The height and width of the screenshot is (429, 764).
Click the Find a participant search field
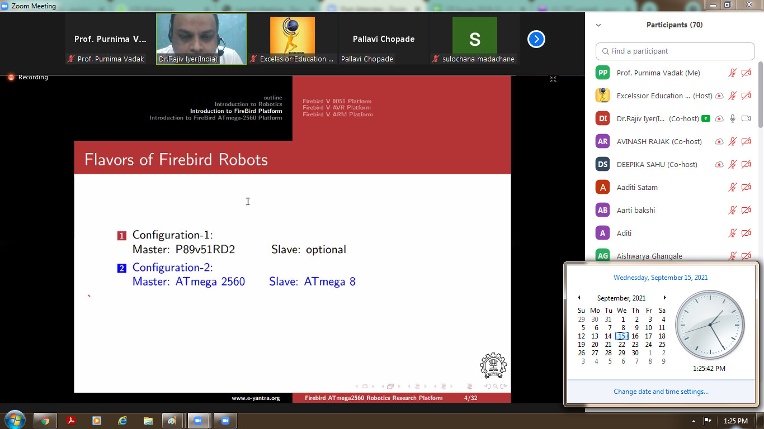675,51
